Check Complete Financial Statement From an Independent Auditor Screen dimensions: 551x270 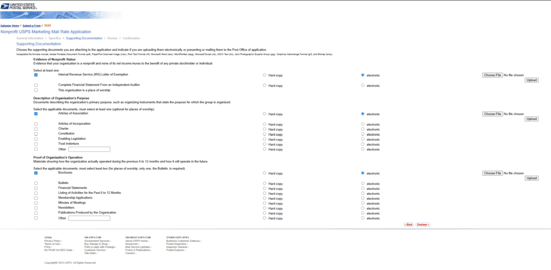[x=36, y=86]
